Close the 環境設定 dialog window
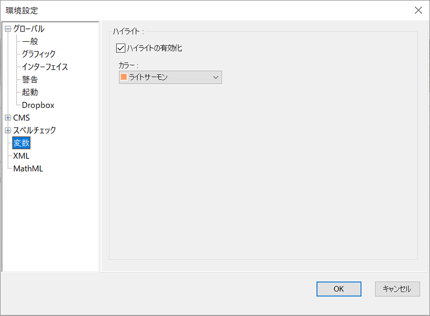This screenshot has height=316, width=430. tap(418, 10)
